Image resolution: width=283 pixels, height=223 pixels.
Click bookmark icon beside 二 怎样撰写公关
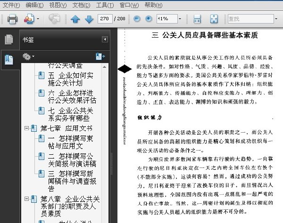pos(42,156)
